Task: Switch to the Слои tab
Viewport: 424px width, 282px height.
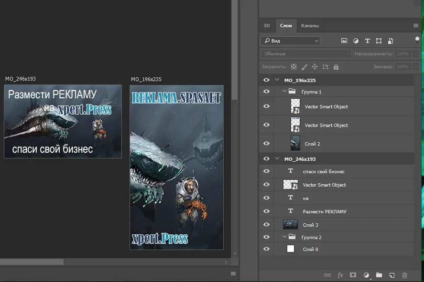Action: (286, 26)
